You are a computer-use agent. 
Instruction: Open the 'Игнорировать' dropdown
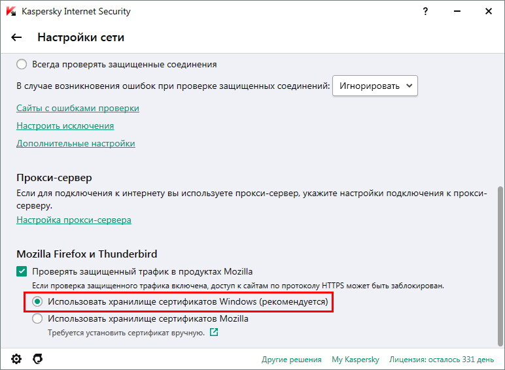375,86
